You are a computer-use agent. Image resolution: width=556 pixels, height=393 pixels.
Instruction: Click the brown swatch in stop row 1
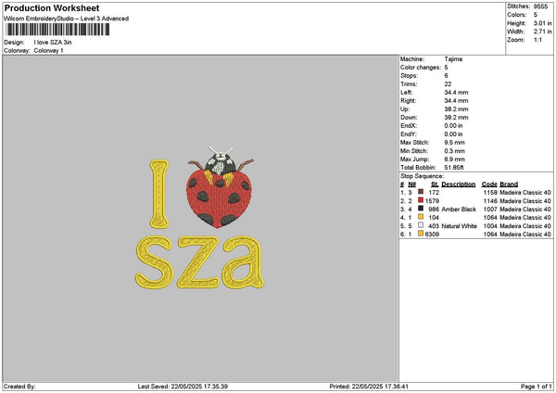421,192
